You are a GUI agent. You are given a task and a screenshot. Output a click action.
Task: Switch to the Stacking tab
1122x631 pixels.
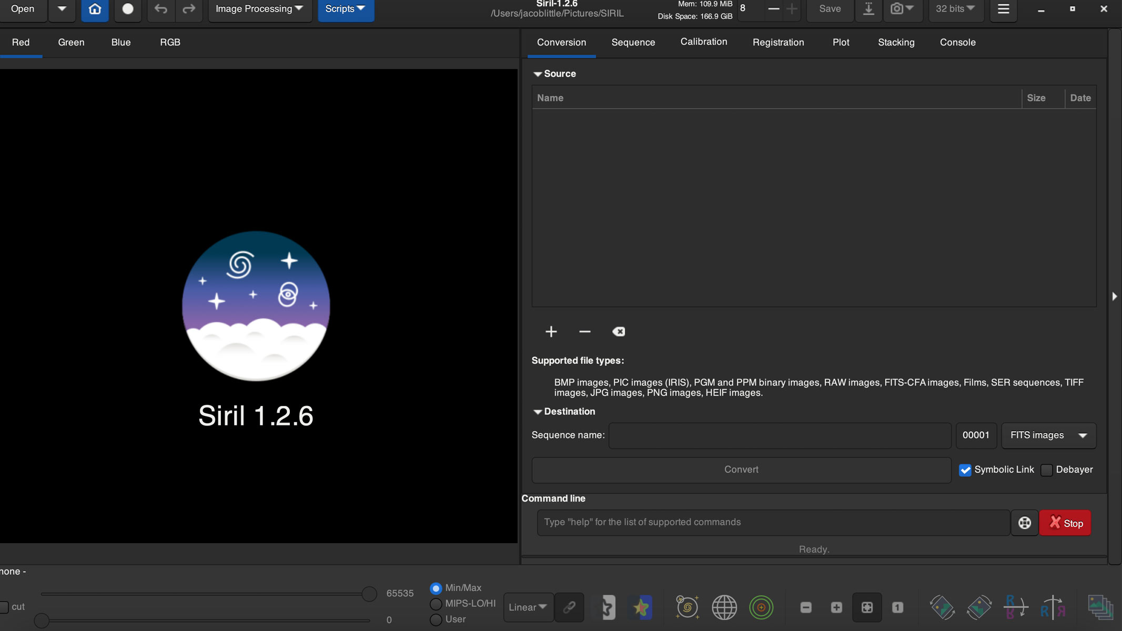tap(896, 42)
